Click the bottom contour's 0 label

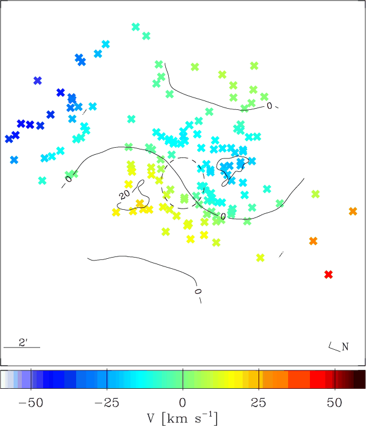[x=198, y=291]
